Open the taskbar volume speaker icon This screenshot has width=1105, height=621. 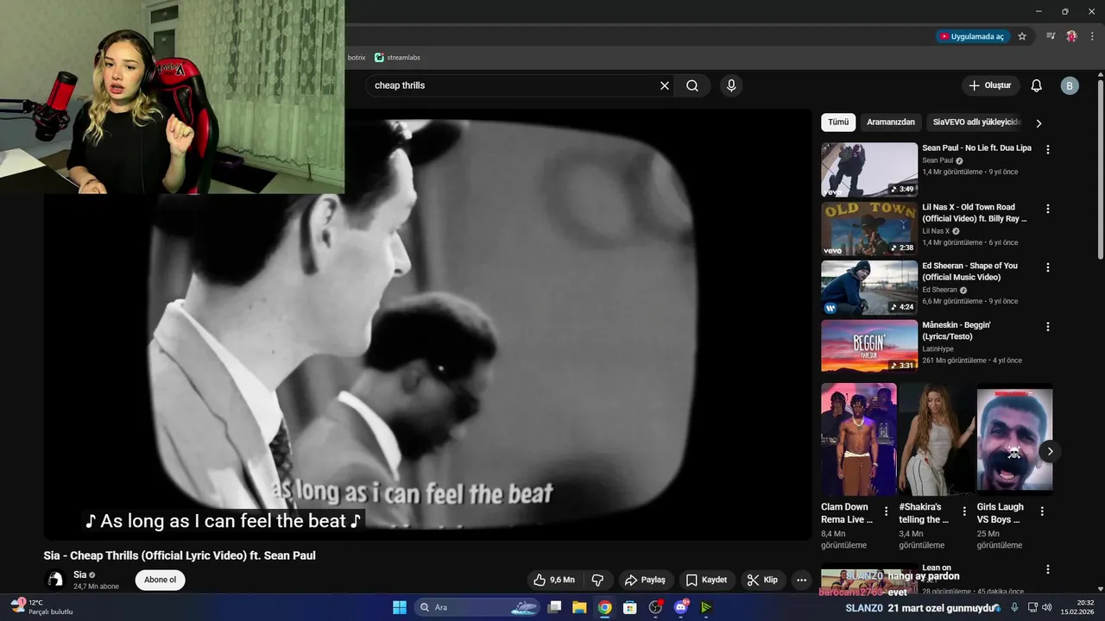(1047, 607)
